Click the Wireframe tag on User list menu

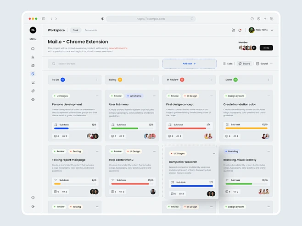[134, 96]
